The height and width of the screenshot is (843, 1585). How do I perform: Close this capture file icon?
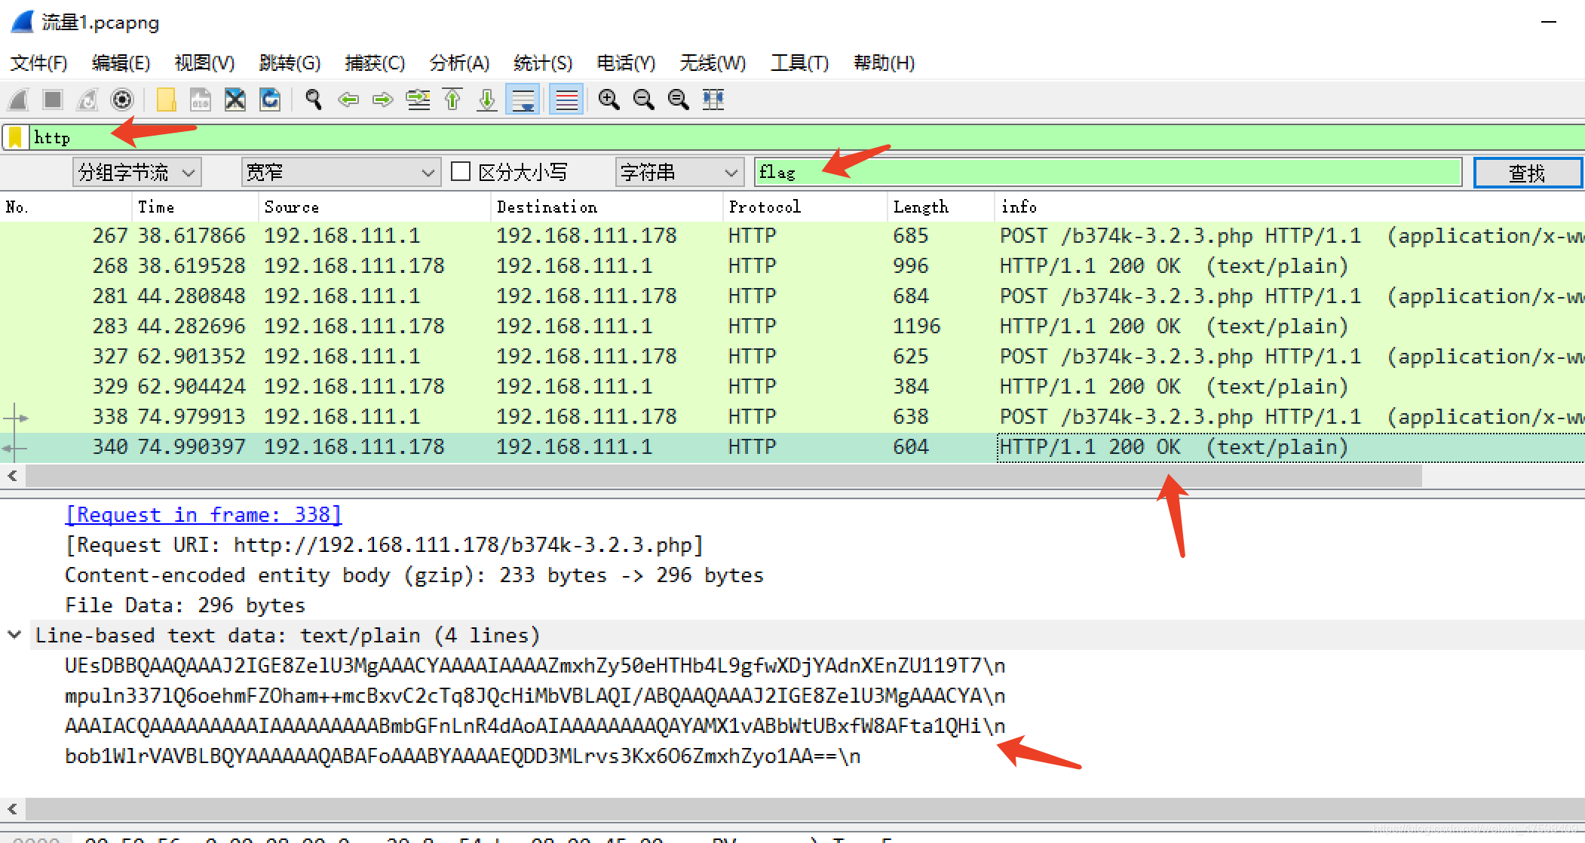pos(235,100)
